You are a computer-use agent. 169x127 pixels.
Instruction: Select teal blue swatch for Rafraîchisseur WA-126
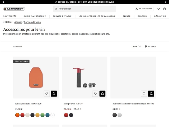point(48,115)
